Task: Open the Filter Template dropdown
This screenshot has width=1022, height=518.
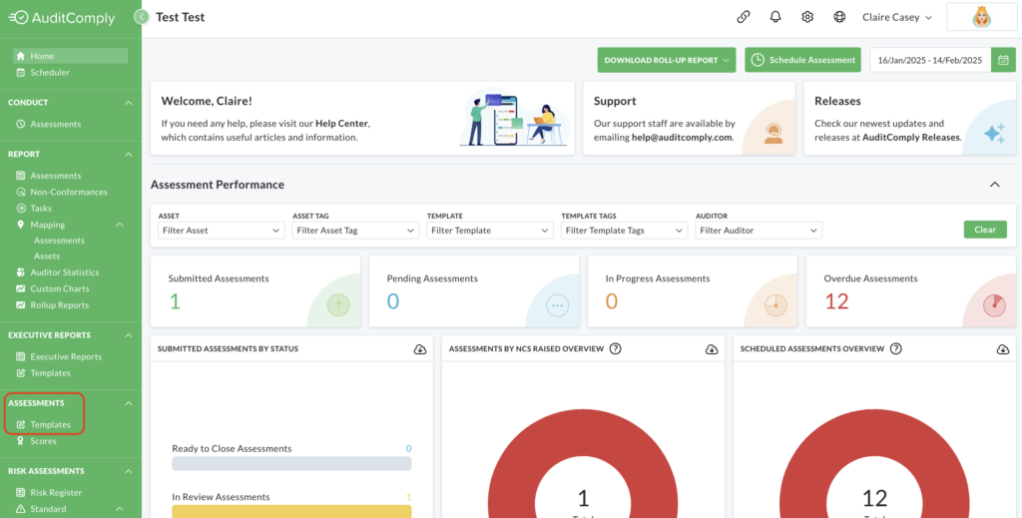Action: [489, 230]
